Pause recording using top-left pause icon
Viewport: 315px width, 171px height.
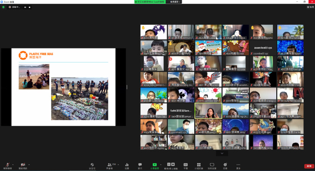(25, 7)
